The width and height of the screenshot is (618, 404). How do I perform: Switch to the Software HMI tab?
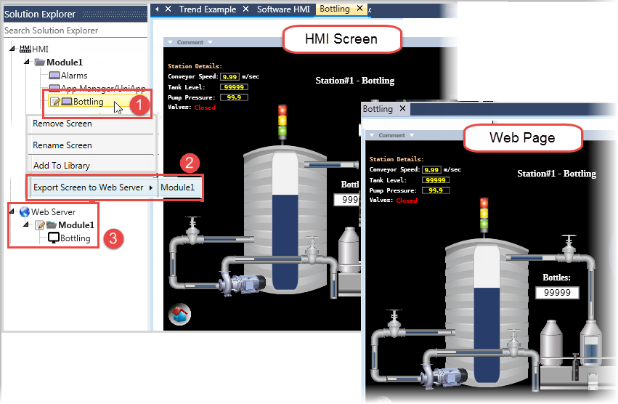(283, 9)
